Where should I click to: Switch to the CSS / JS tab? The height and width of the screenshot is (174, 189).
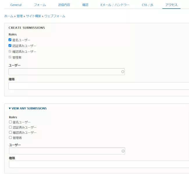tap(147, 5)
